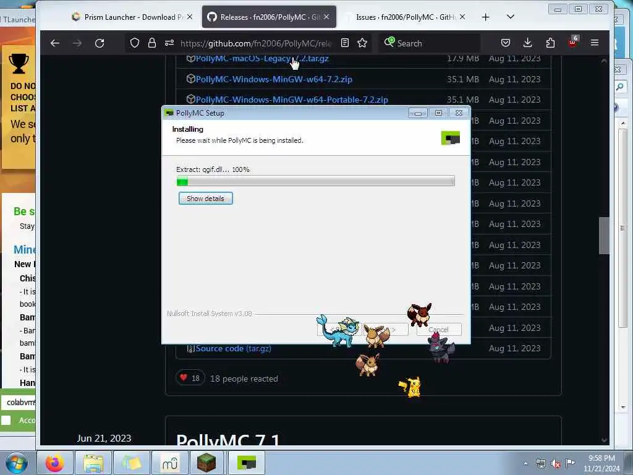Click the PollyMC Setup title bar icon
Image resolution: width=633 pixels, height=475 pixels.
coord(169,113)
